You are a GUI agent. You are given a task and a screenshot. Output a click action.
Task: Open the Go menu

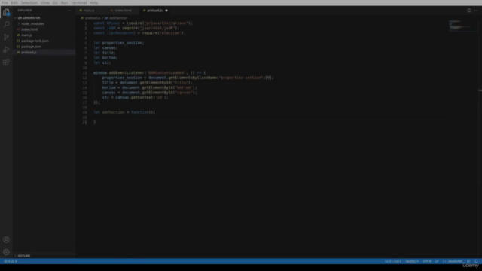pyautogui.click(x=55, y=2)
